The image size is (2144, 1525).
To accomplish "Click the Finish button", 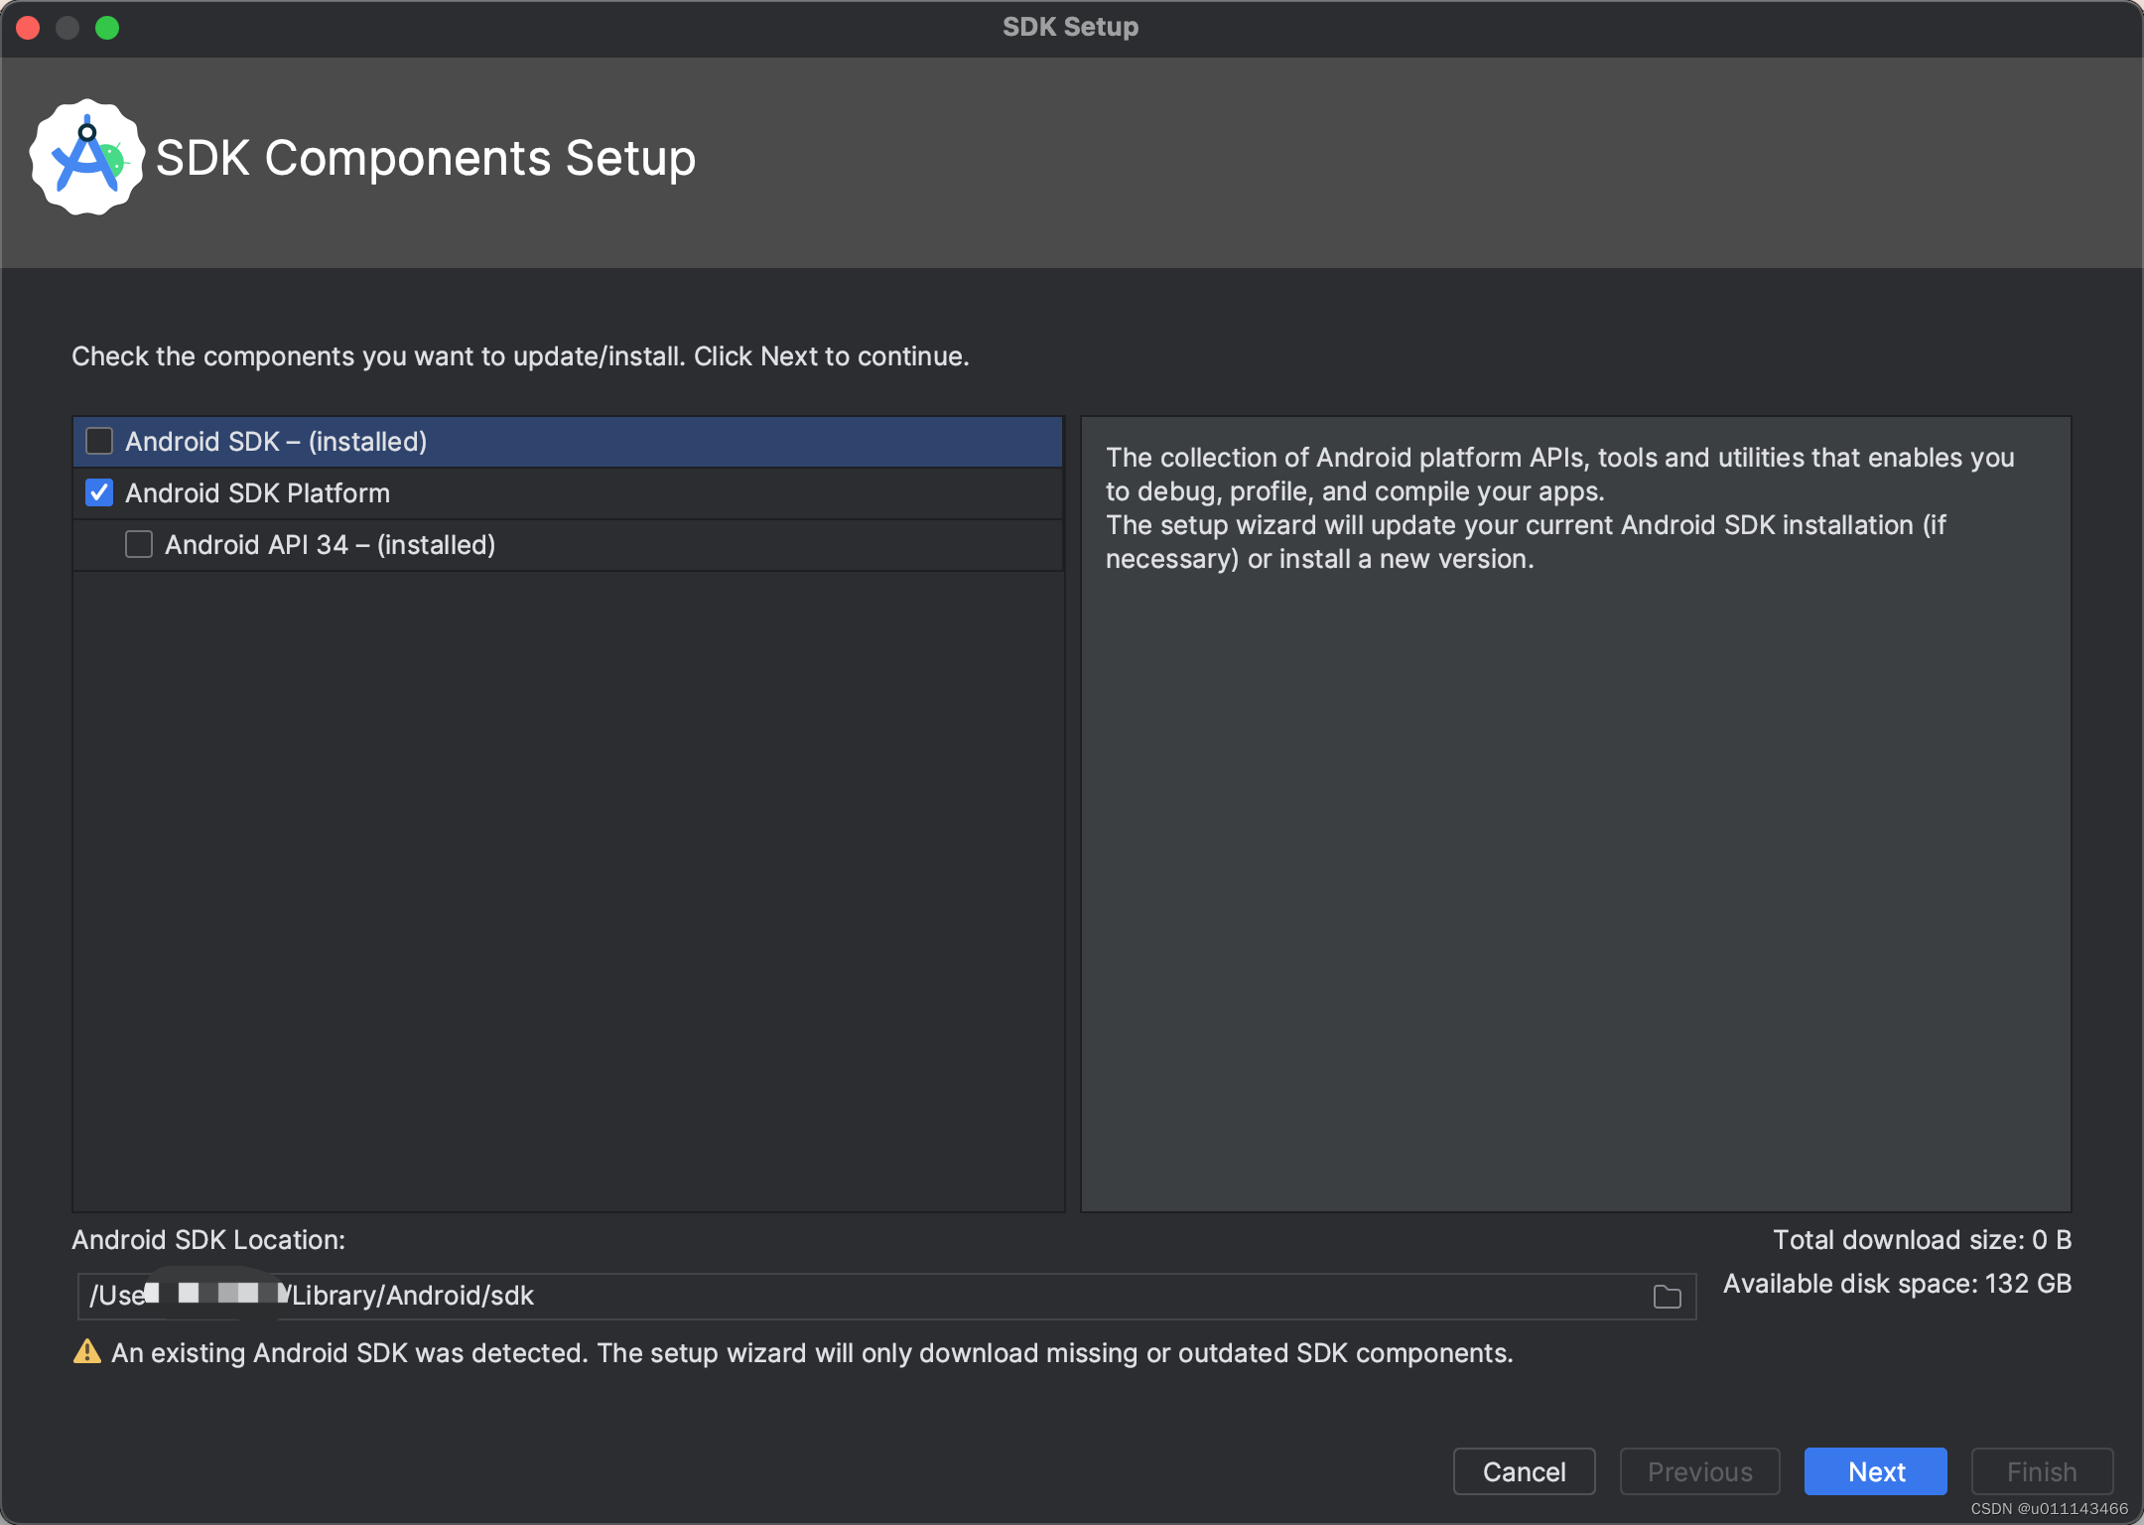I will pyautogui.click(x=2040, y=1471).
